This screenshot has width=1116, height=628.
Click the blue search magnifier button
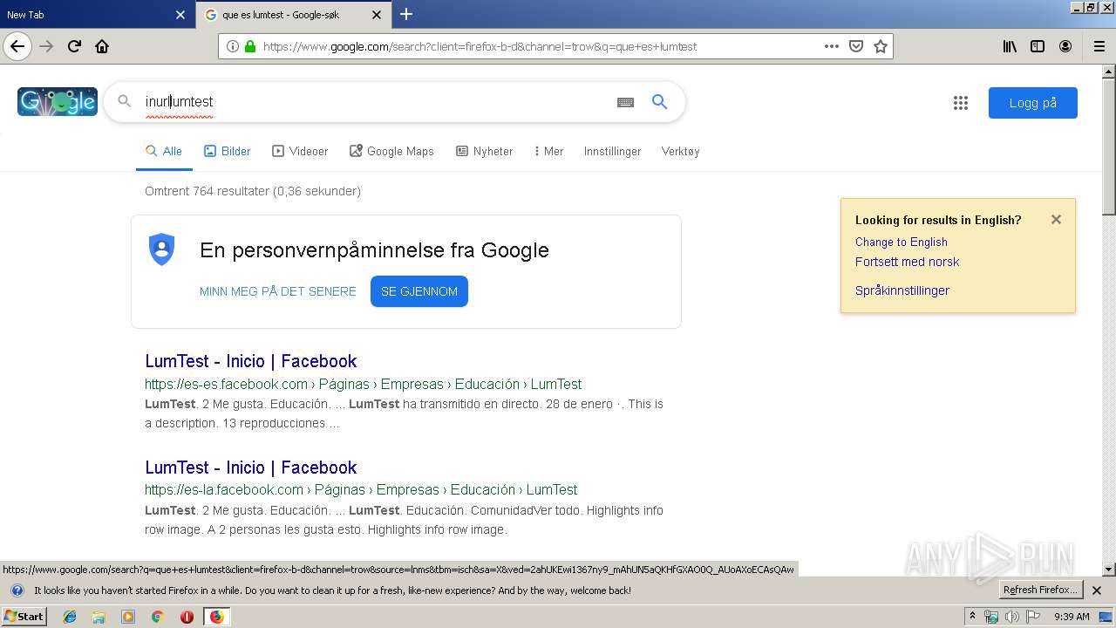(660, 102)
